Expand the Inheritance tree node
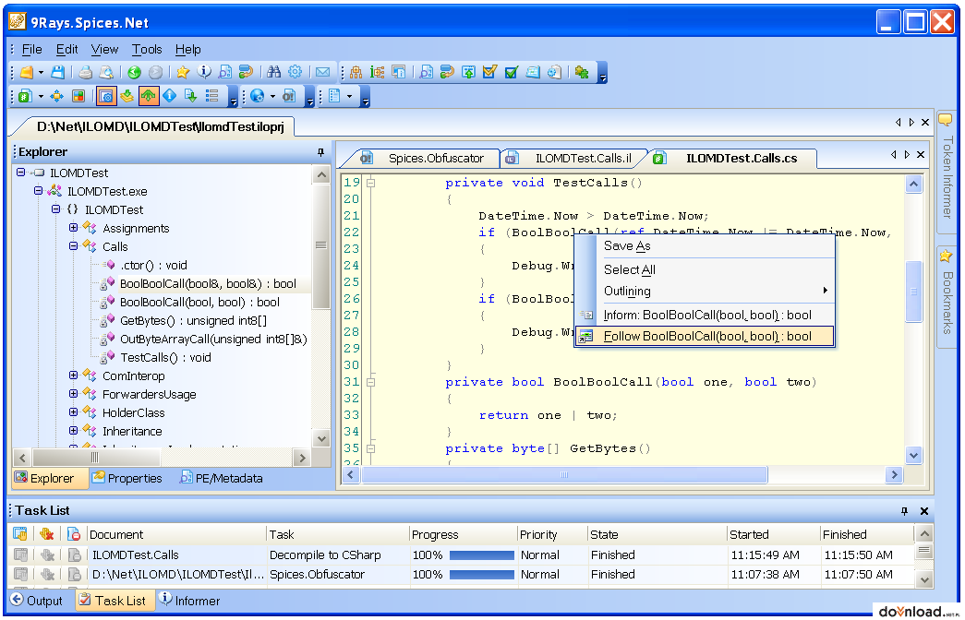 coord(73,431)
